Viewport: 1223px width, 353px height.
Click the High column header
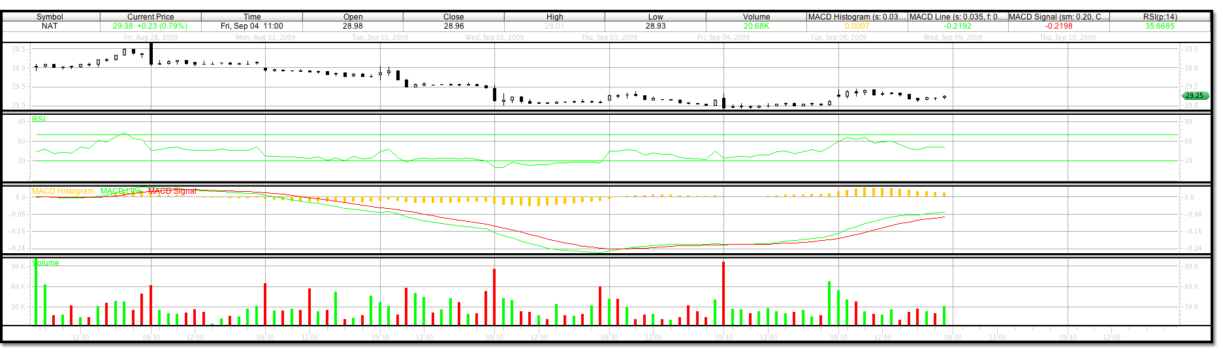click(x=554, y=17)
